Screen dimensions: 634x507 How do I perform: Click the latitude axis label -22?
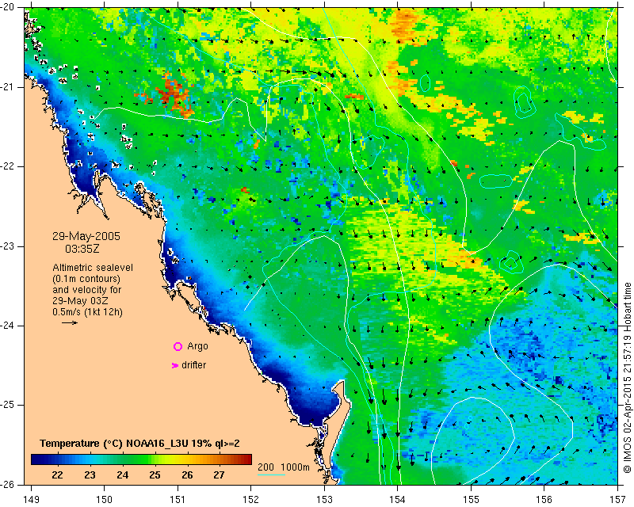[x=7, y=166]
